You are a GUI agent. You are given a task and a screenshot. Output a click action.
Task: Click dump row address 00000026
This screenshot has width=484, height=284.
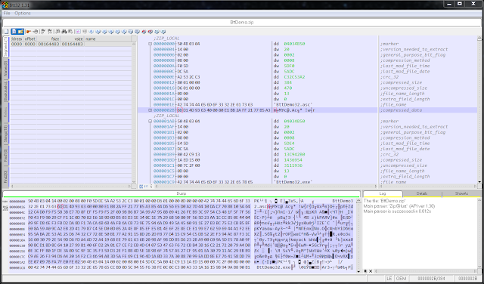click(x=17, y=207)
